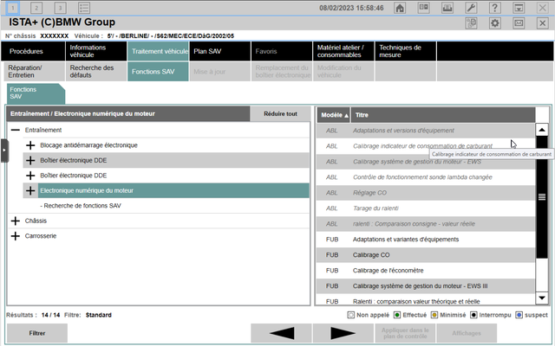Open Matériel atelier / consommables tab
Image resolution: width=555 pixels, height=346 pixels.
click(x=343, y=51)
